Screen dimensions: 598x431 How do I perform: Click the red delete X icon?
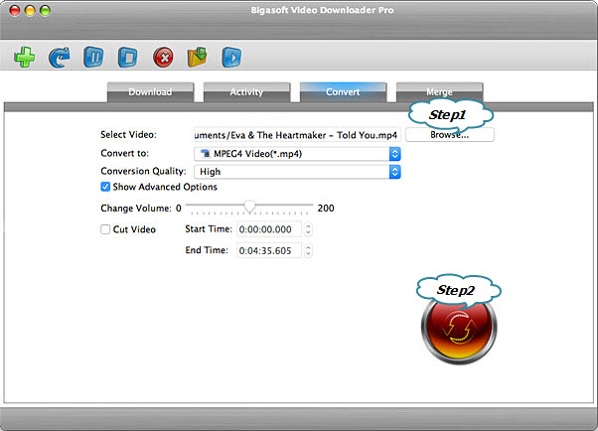click(x=163, y=58)
